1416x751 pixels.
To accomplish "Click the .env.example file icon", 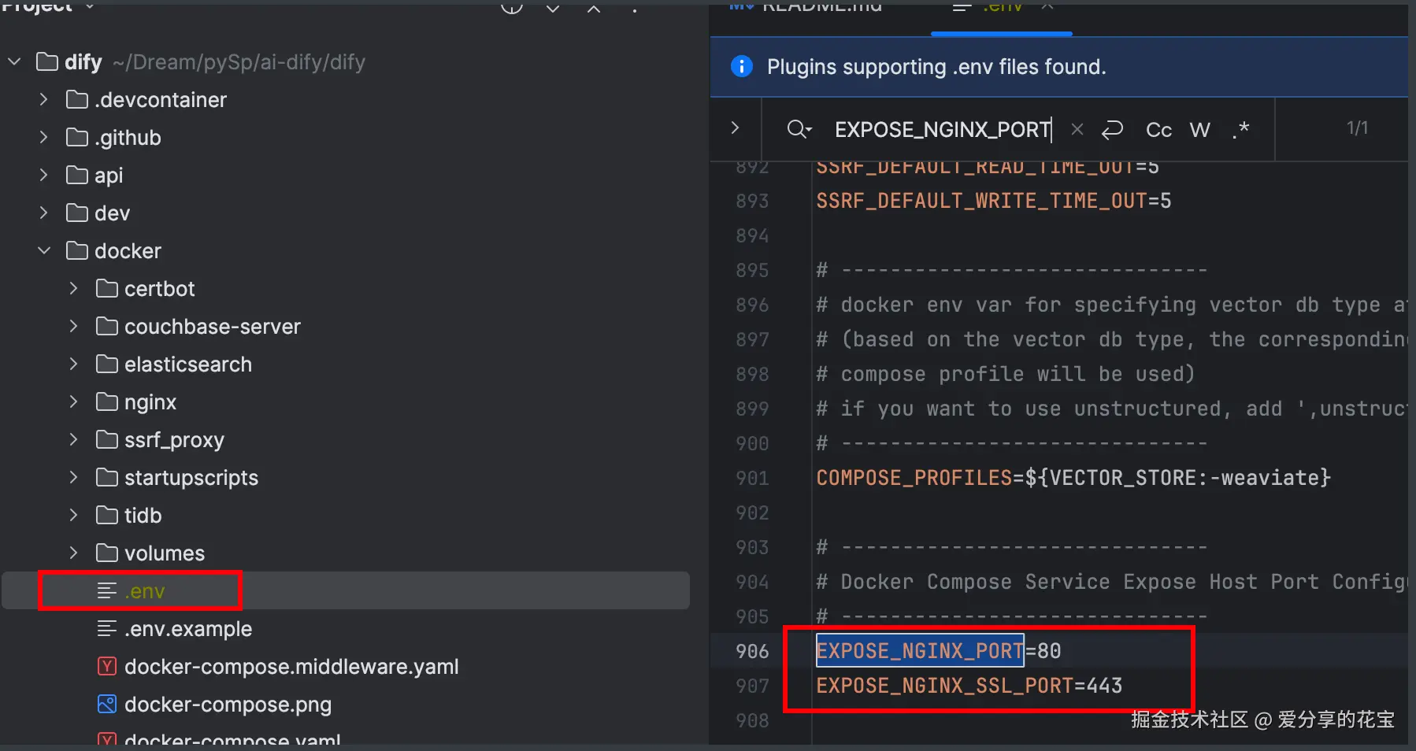I will 106,628.
